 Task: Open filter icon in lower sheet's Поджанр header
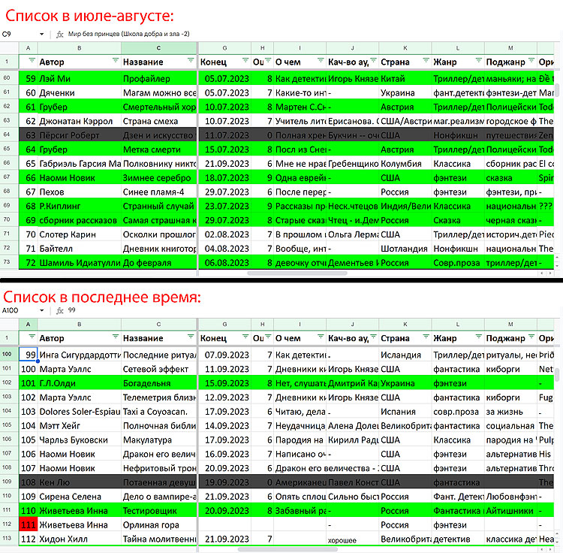point(530,338)
